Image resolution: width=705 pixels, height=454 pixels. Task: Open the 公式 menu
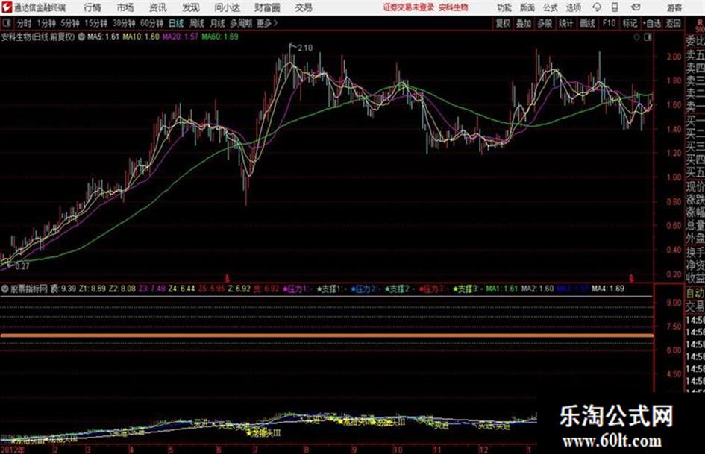pos(551,7)
